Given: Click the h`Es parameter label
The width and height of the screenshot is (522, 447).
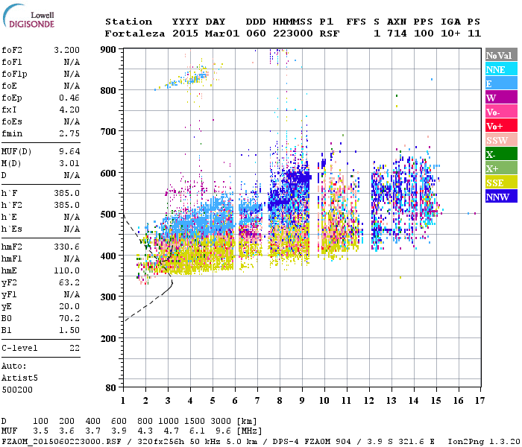Looking at the screenshot, I should (12, 229).
